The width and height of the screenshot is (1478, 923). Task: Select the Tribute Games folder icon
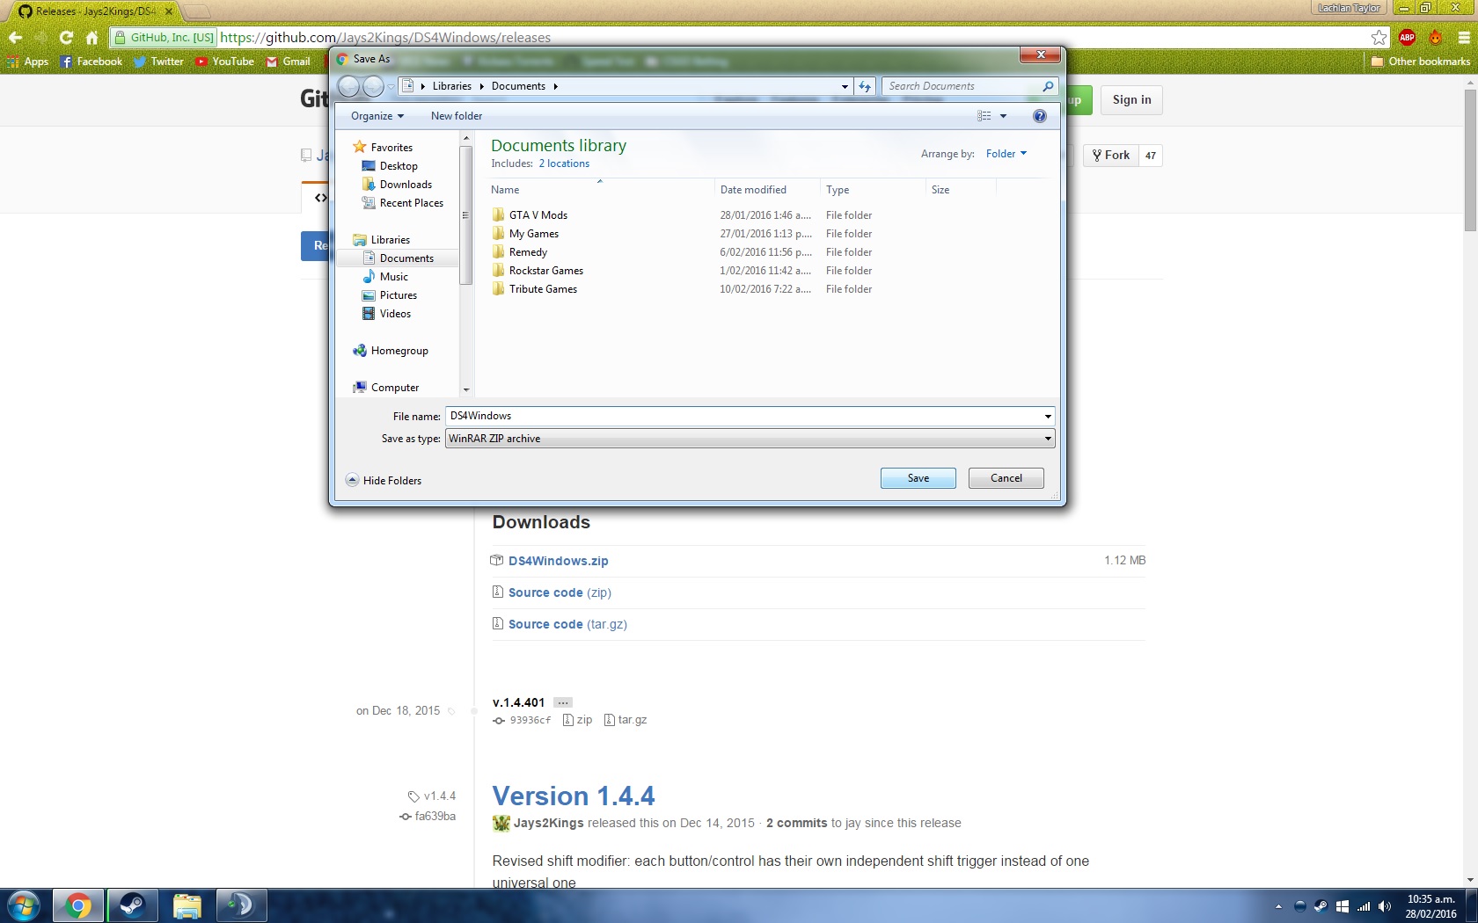pyautogui.click(x=499, y=289)
